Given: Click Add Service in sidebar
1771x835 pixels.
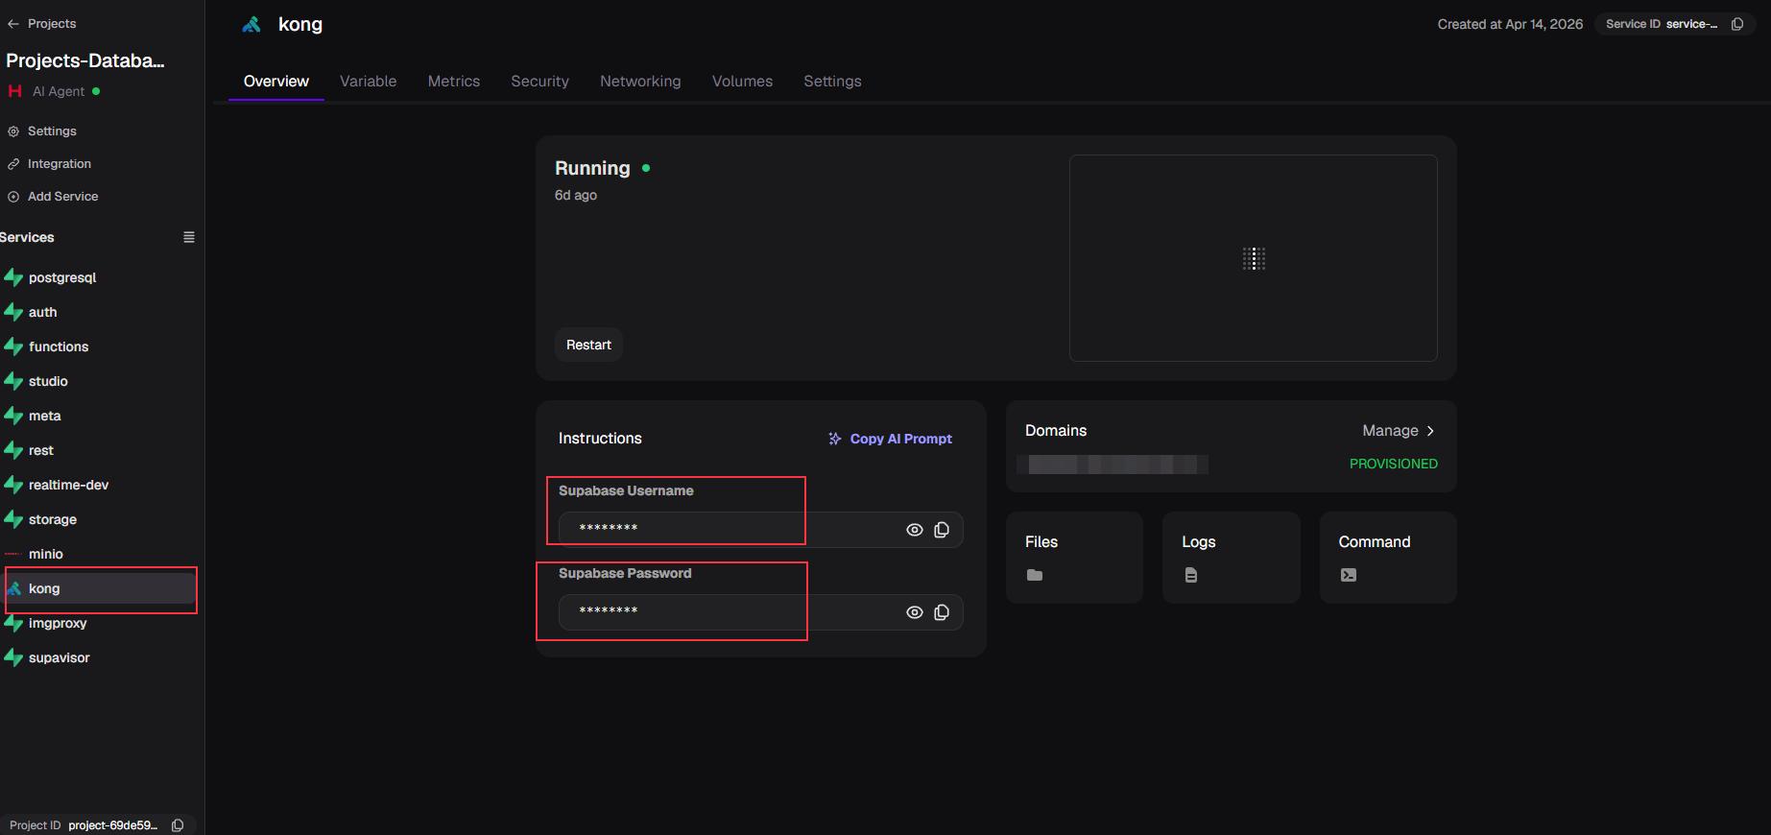Looking at the screenshot, I should (62, 196).
